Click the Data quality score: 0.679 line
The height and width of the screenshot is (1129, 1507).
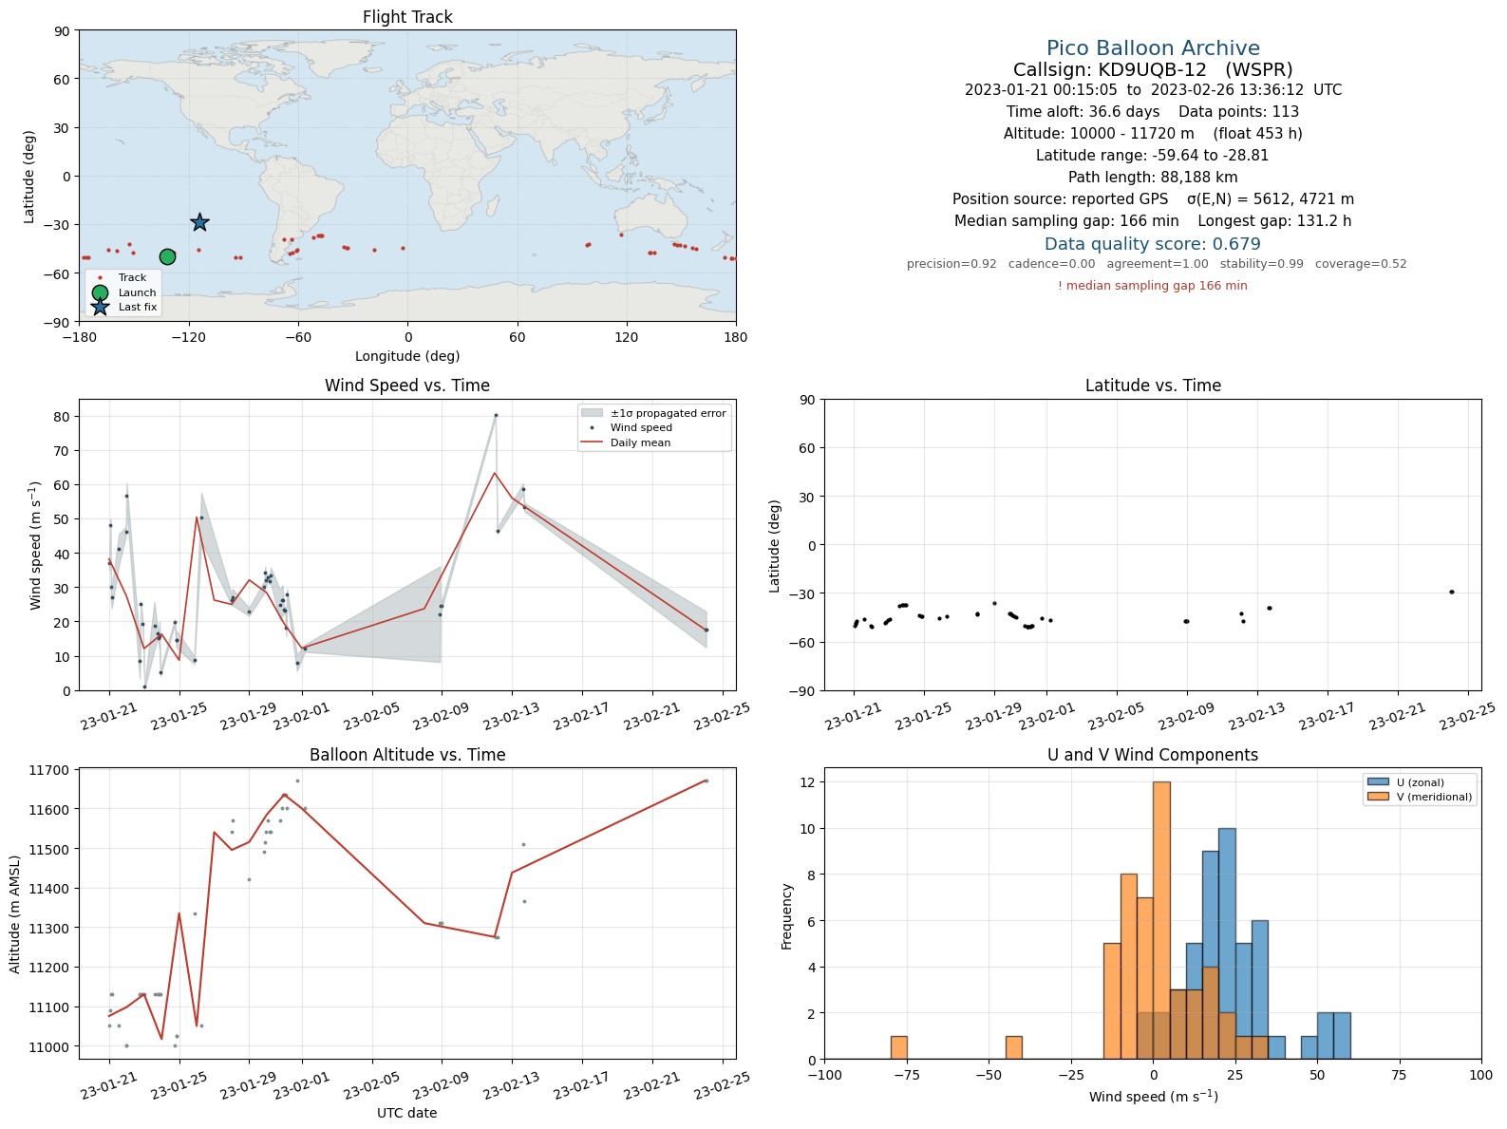point(1153,244)
